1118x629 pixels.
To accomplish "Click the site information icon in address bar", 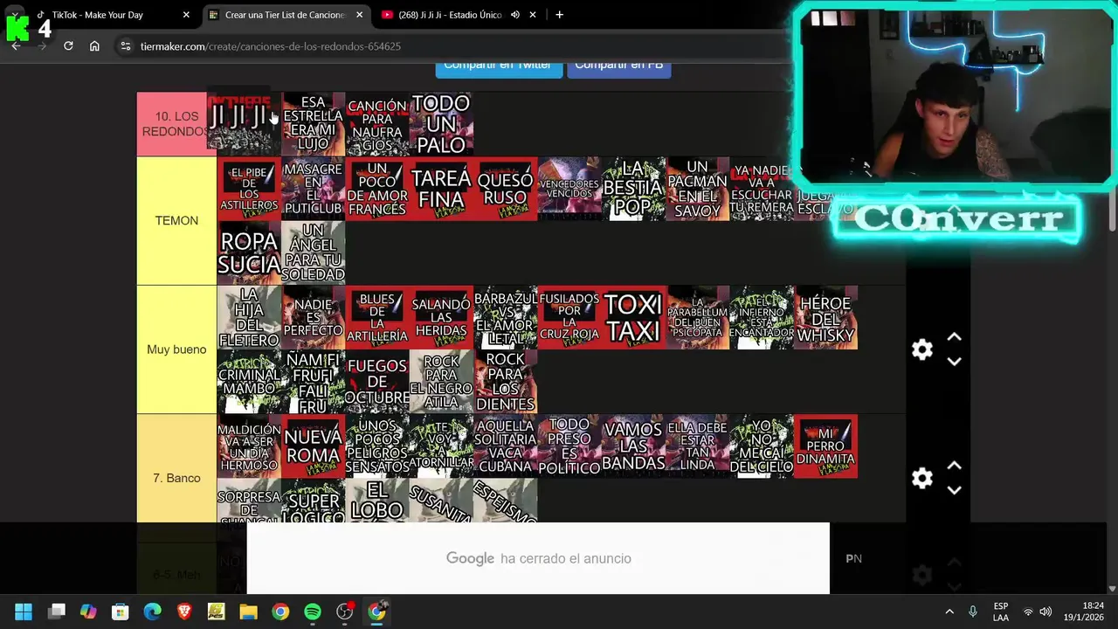I will pos(125,45).
